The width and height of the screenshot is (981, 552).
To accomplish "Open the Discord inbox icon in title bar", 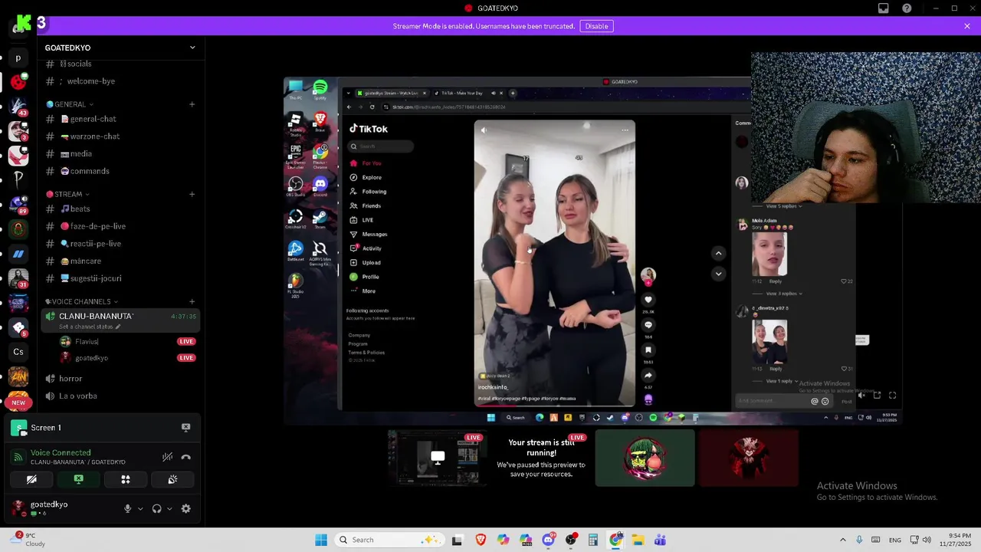I will click(883, 8).
